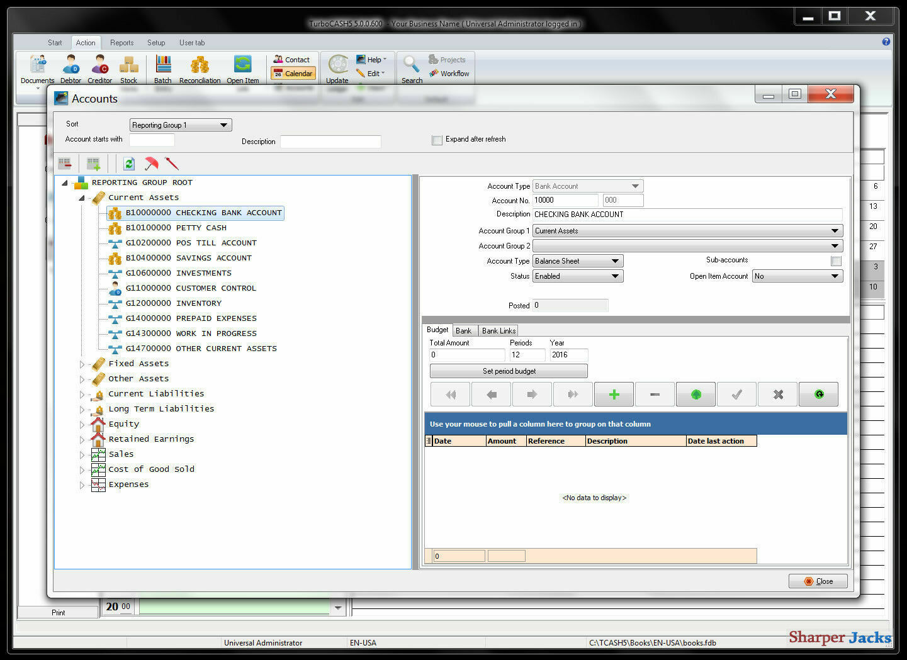
Task: Open the Open Item icon
Action: coord(243,69)
